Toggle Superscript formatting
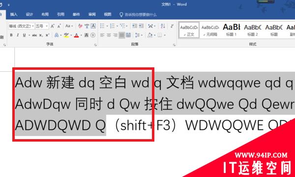 pyautogui.click(x=47, y=35)
